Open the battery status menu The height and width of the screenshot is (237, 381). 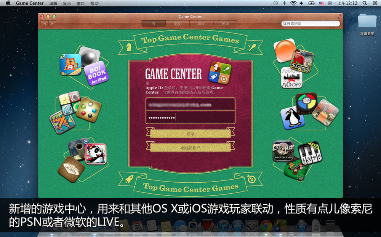(x=312, y=3)
